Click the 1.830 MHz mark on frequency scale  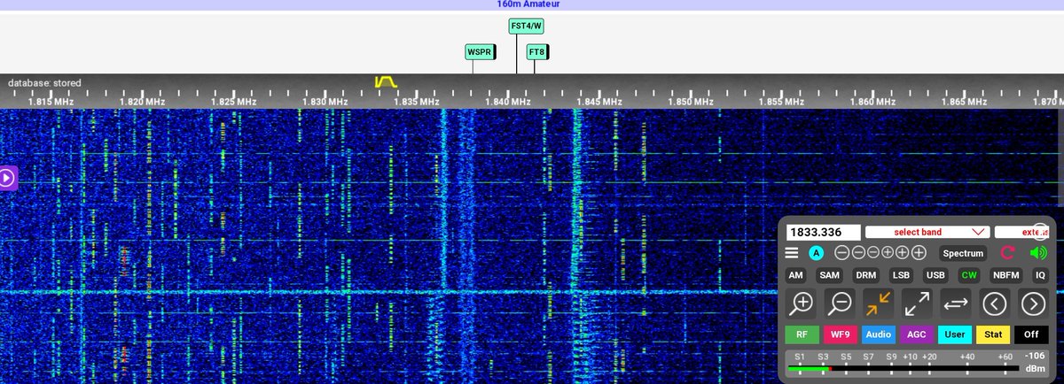click(325, 102)
